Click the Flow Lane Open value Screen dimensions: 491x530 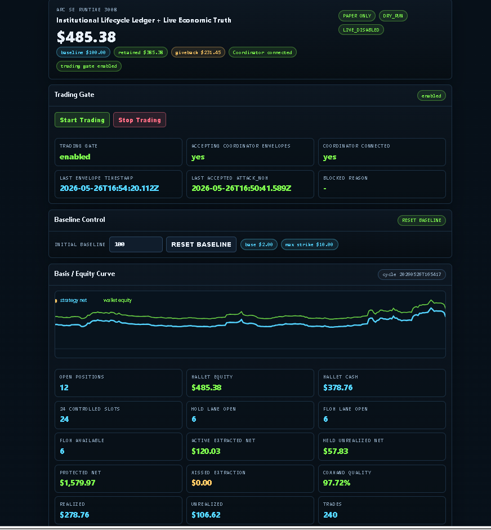click(325, 419)
